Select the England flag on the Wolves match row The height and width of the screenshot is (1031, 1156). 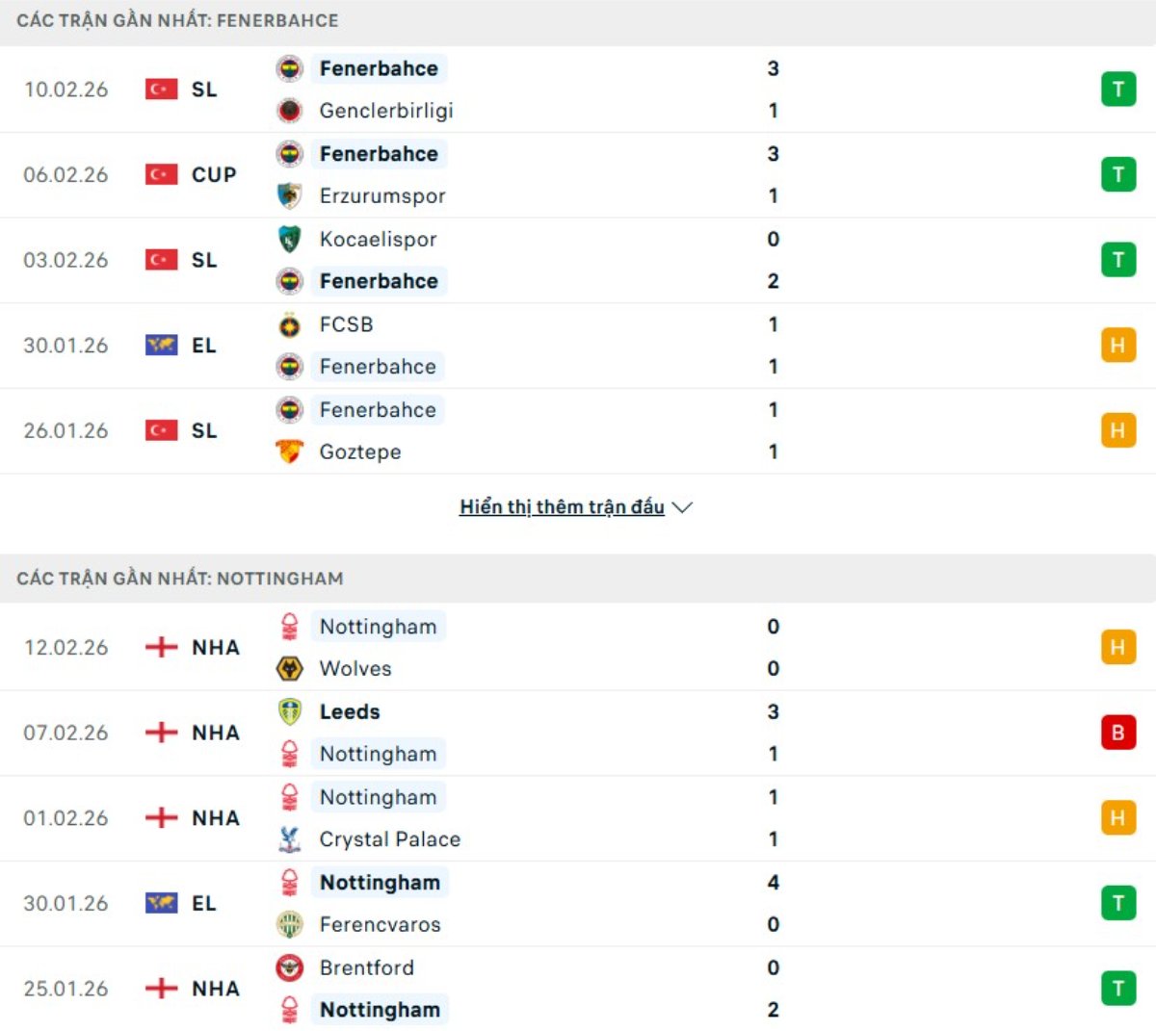161,647
